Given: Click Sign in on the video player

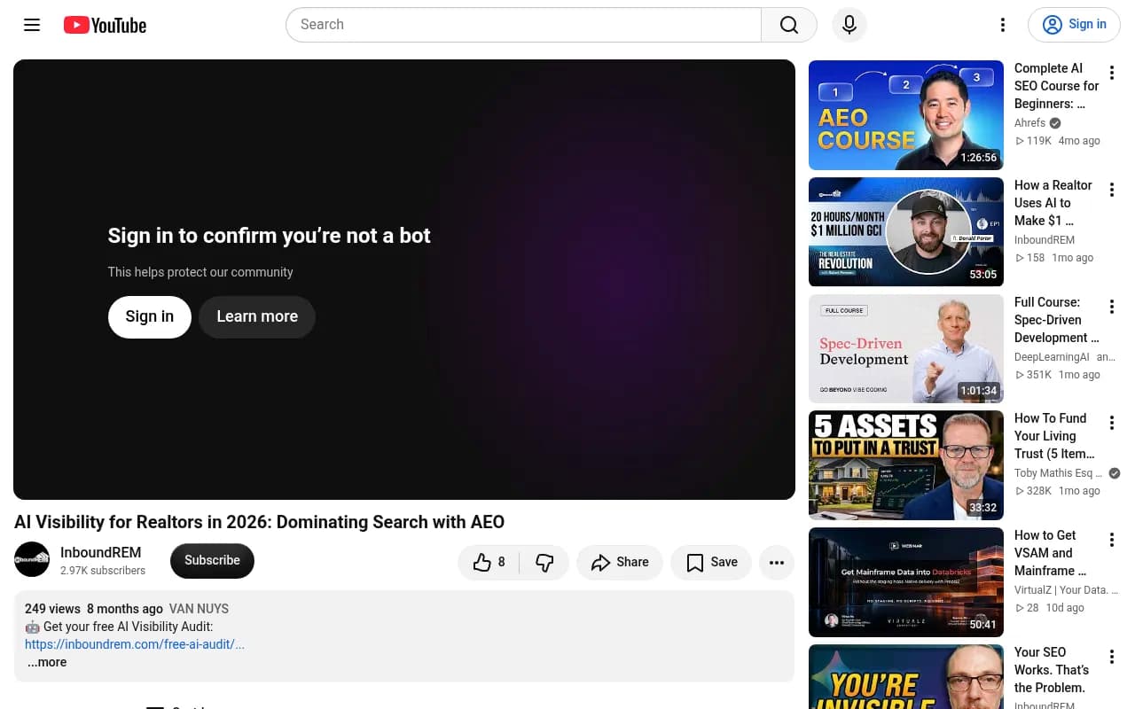Looking at the screenshot, I should 150,316.
